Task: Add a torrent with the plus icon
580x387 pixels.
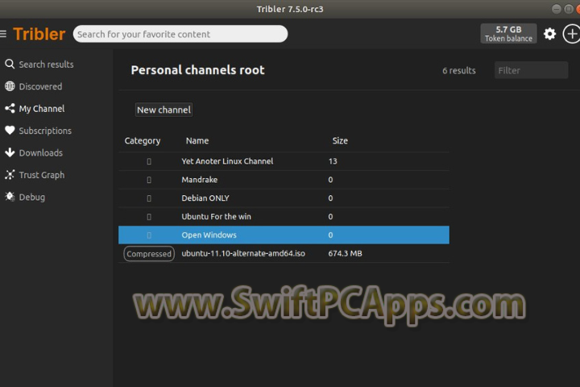Action: coord(571,34)
